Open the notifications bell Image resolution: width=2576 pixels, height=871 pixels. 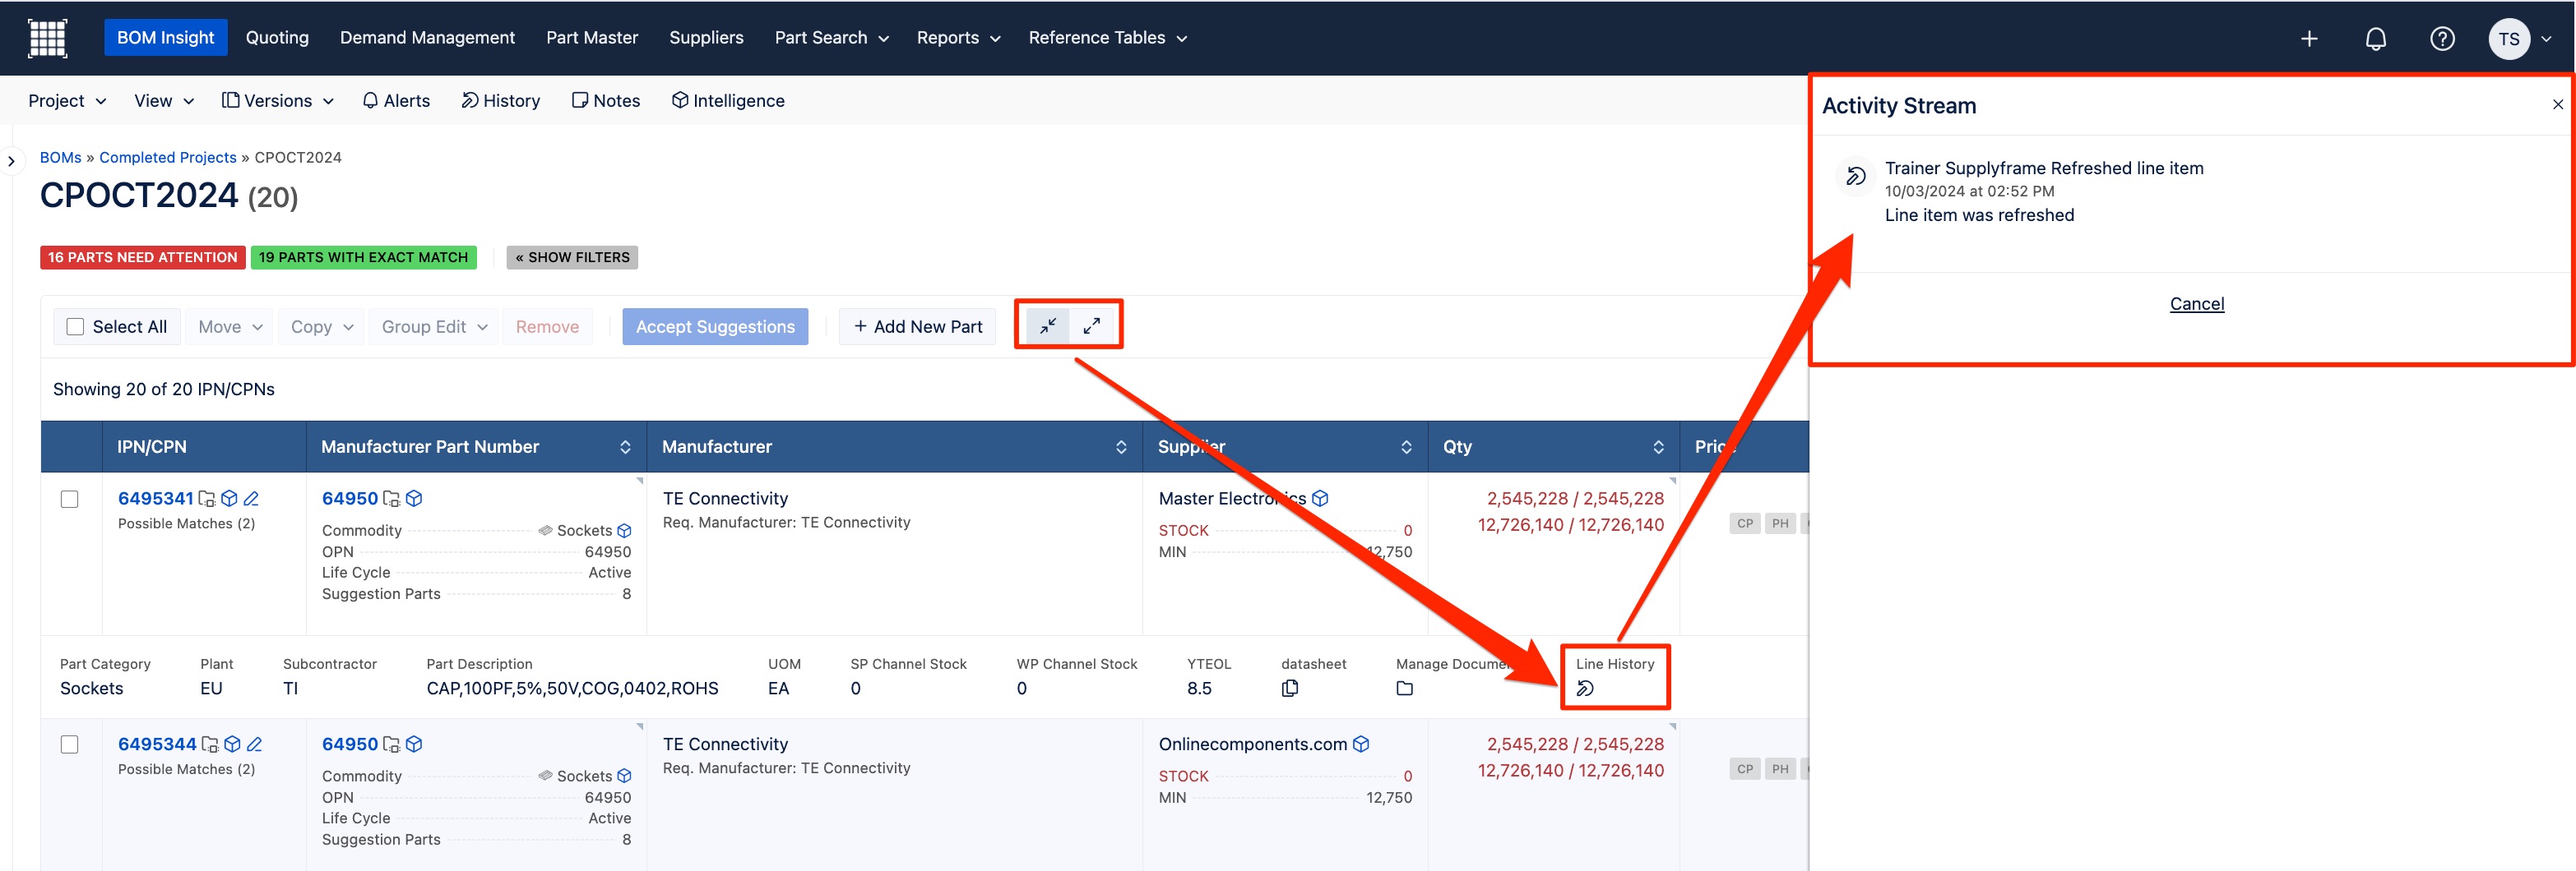pyautogui.click(x=2376, y=39)
